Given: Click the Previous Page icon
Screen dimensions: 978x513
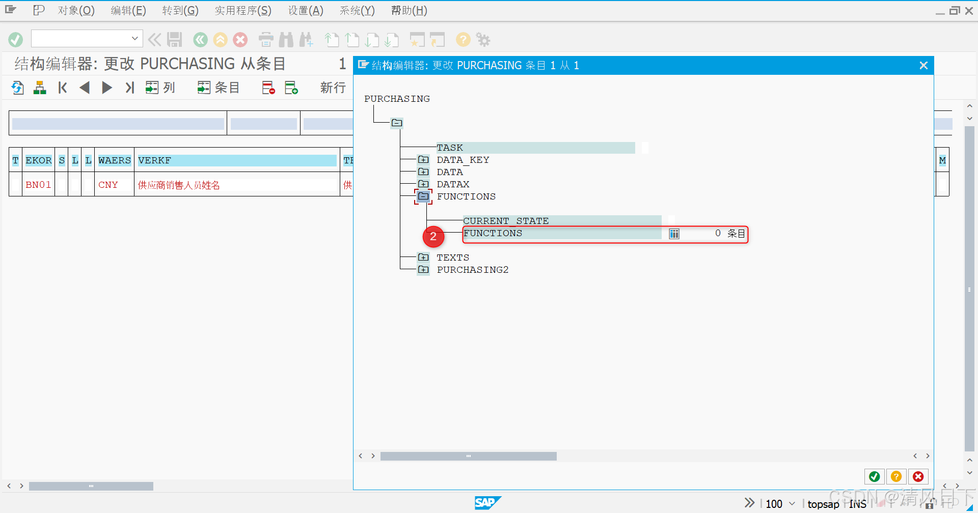Looking at the screenshot, I should click(352, 39).
